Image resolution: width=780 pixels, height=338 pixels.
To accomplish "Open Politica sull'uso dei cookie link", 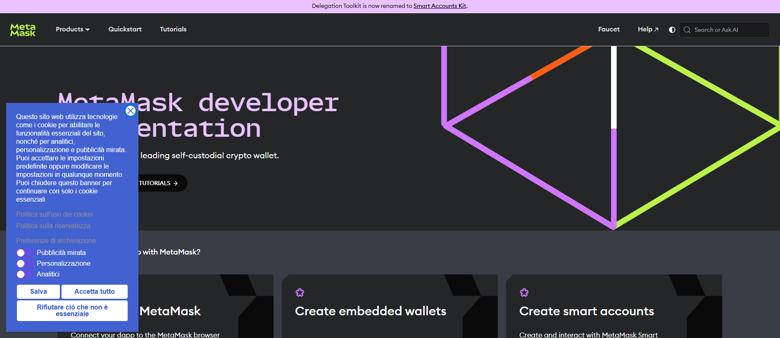I will [x=55, y=214].
